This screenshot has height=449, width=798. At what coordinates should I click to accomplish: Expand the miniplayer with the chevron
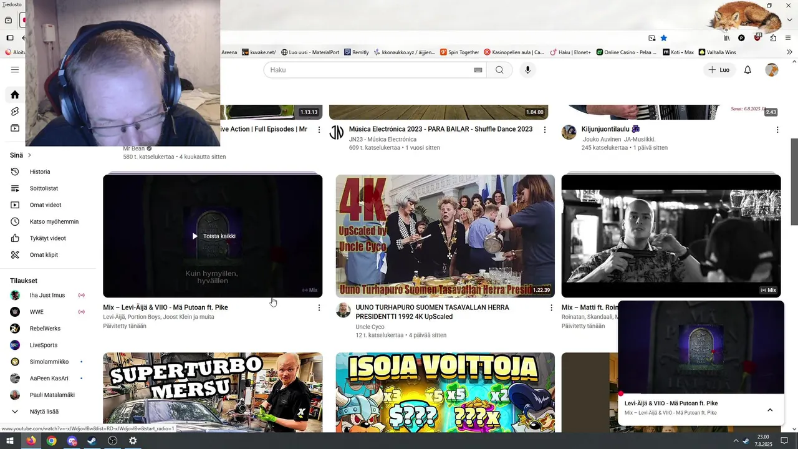770,410
